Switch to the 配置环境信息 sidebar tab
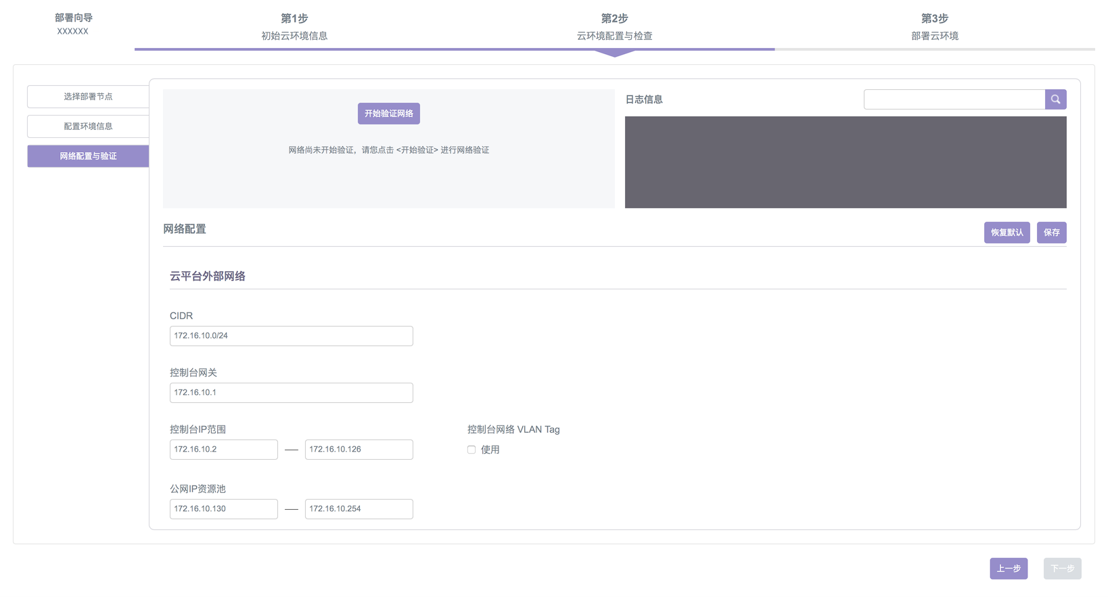 pyautogui.click(x=88, y=126)
